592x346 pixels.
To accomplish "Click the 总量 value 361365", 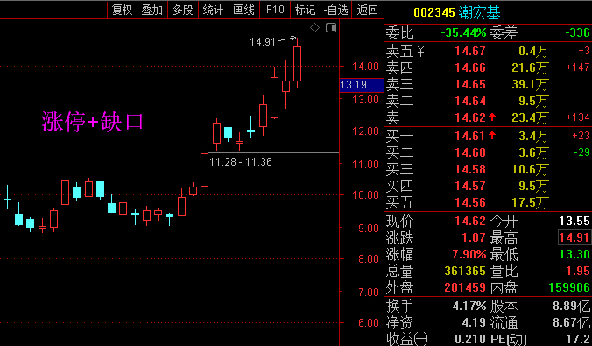I will [465, 271].
